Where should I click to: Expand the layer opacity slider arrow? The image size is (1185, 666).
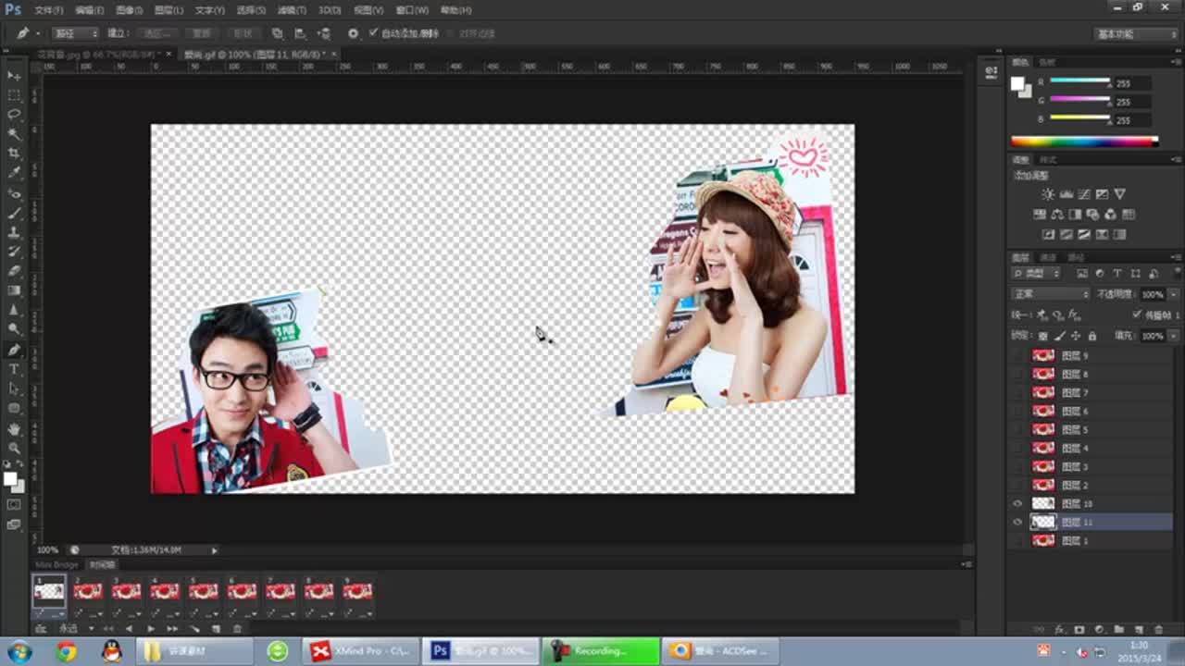[1173, 294]
